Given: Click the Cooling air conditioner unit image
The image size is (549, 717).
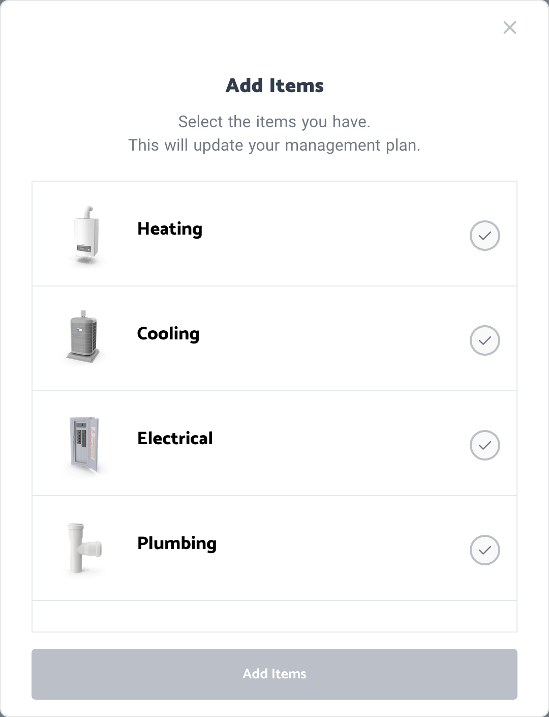Looking at the screenshot, I should point(83,336).
